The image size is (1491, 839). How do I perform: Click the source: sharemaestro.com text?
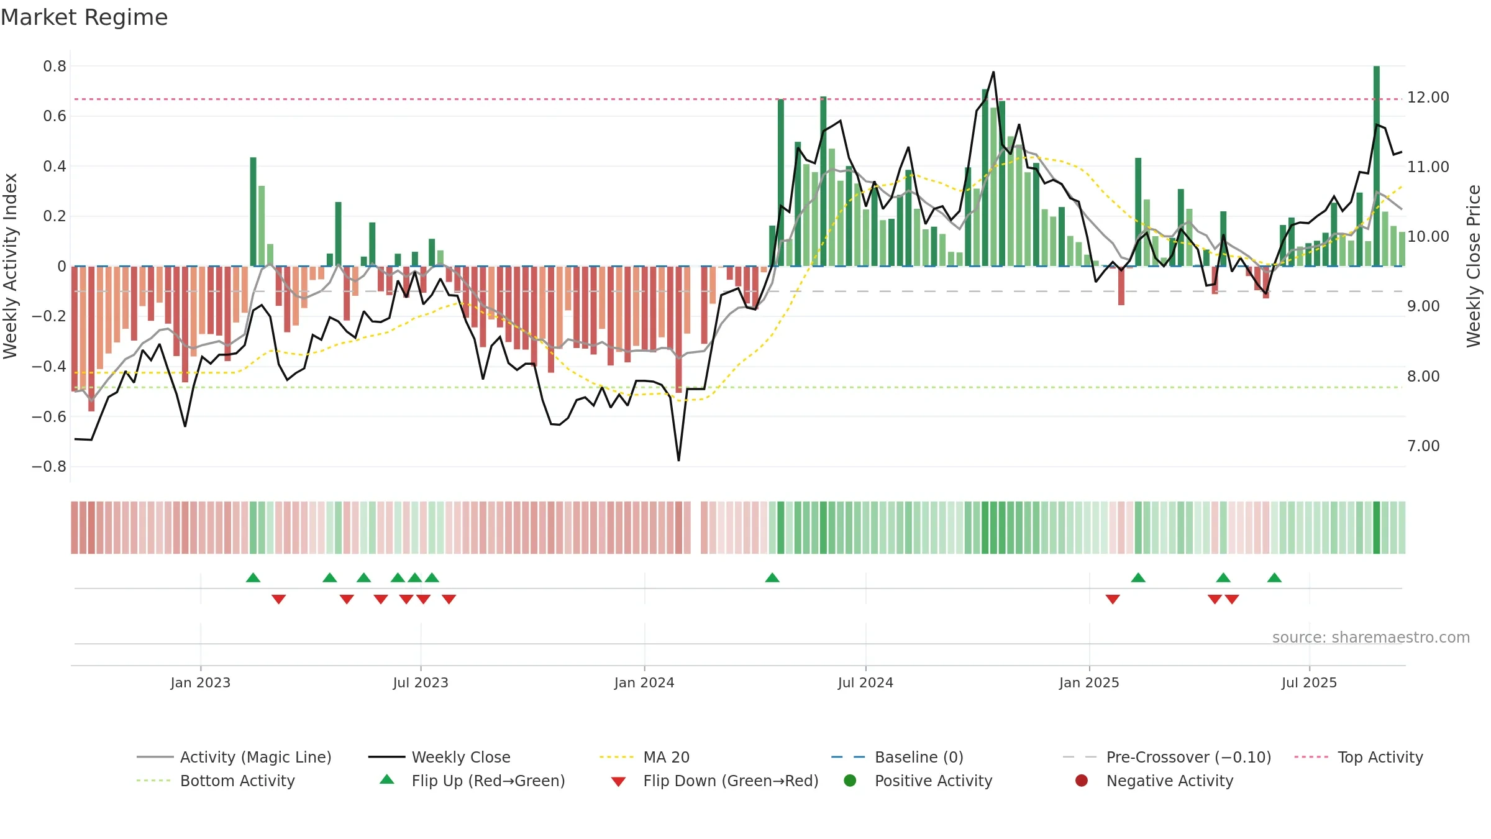point(1371,638)
